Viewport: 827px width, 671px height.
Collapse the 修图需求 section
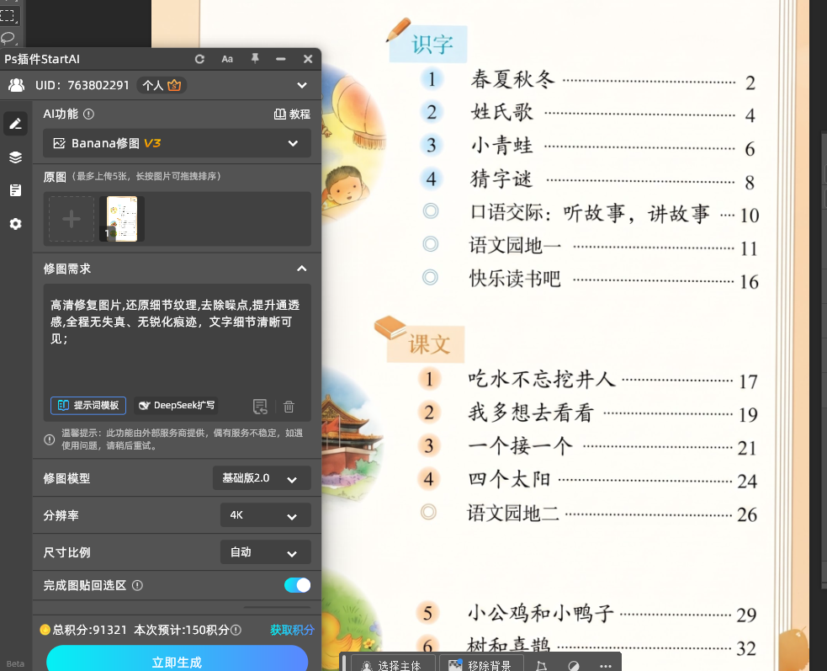[302, 269]
